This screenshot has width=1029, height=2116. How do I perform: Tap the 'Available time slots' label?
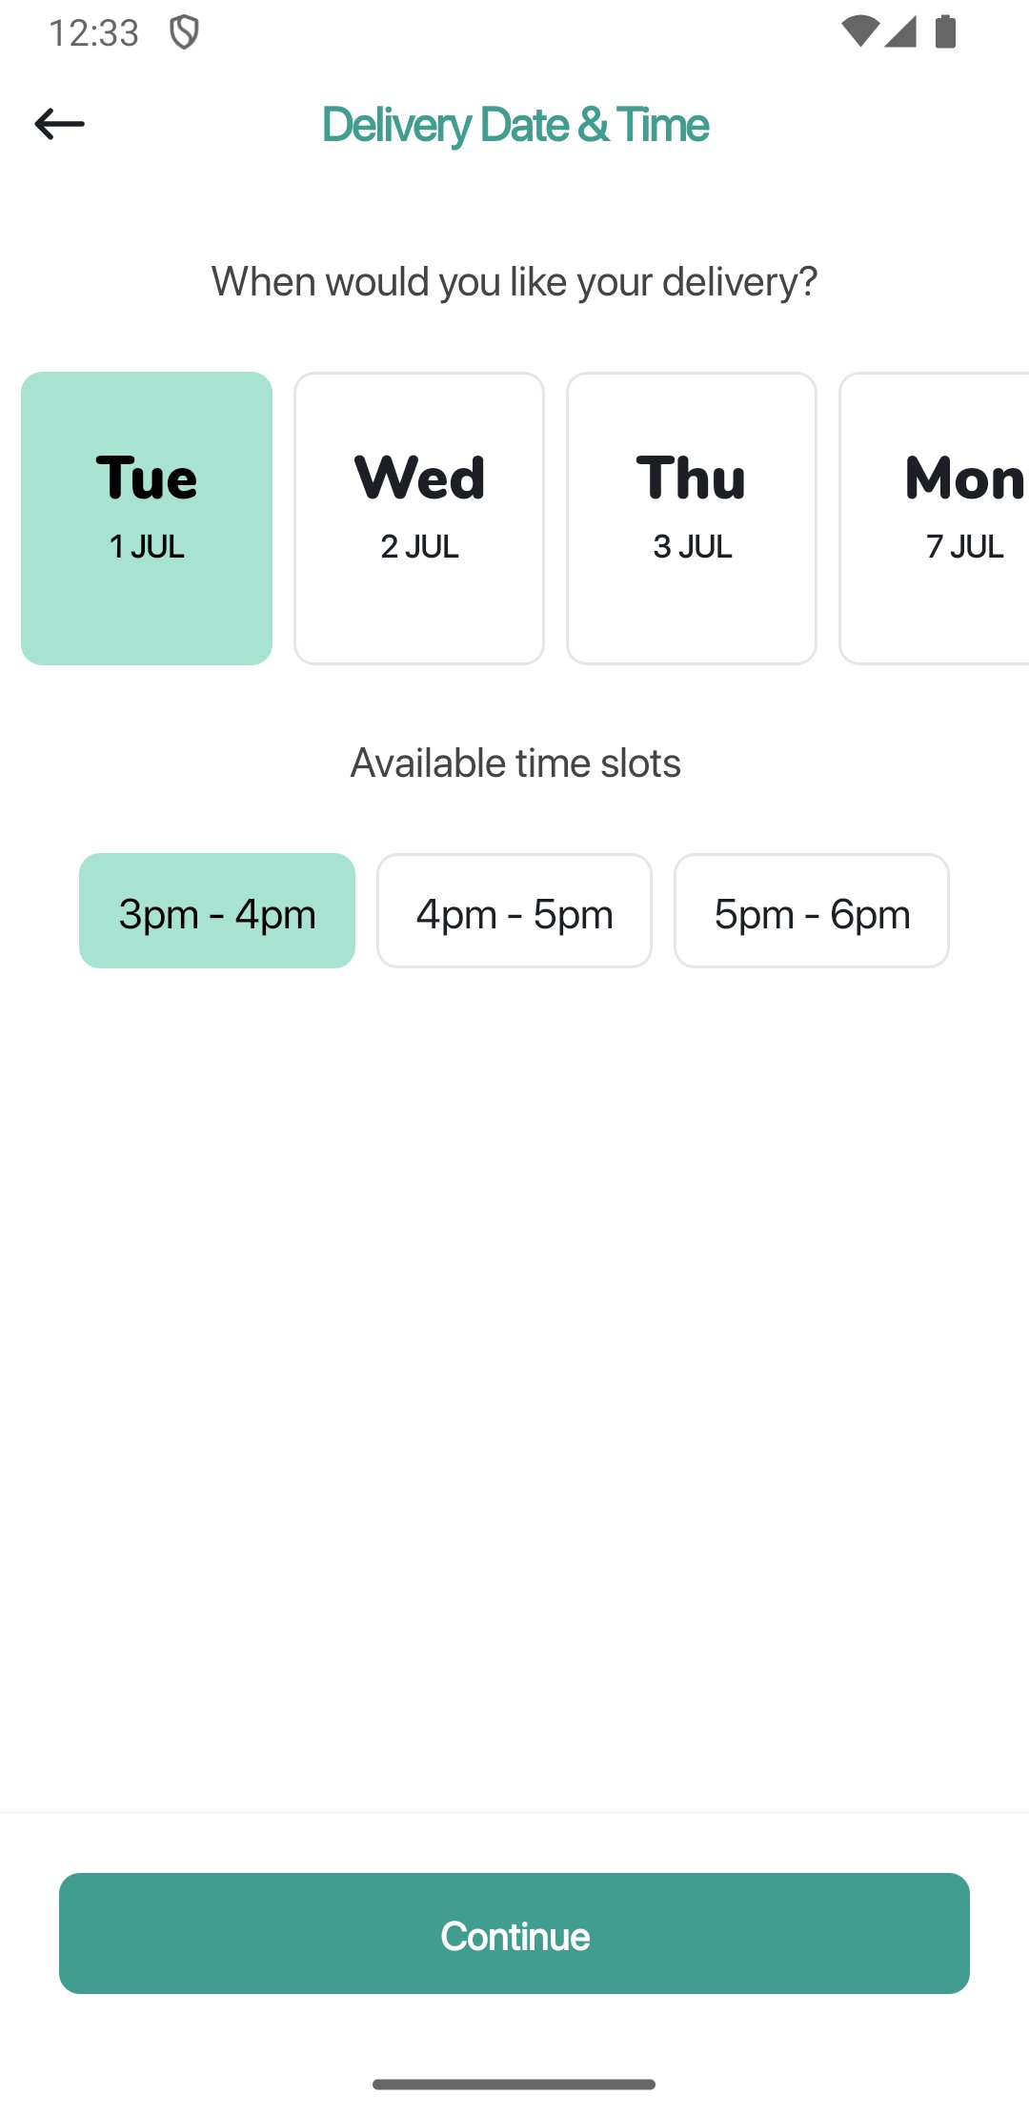click(514, 763)
